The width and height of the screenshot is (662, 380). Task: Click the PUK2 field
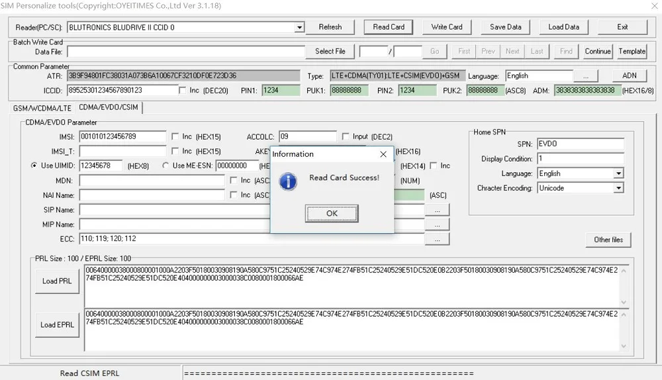(485, 90)
